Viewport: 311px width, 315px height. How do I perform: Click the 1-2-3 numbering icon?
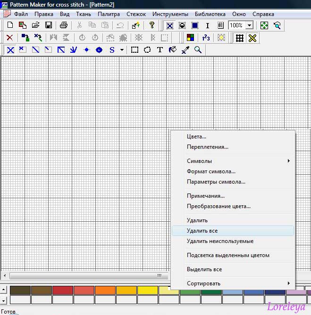click(x=206, y=38)
